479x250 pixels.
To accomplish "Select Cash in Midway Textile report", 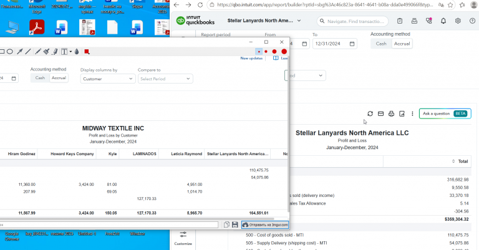I will coord(40,78).
